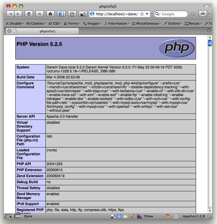
Task: Open the Disable dropdown menu
Action: click(x=14, y=23)
